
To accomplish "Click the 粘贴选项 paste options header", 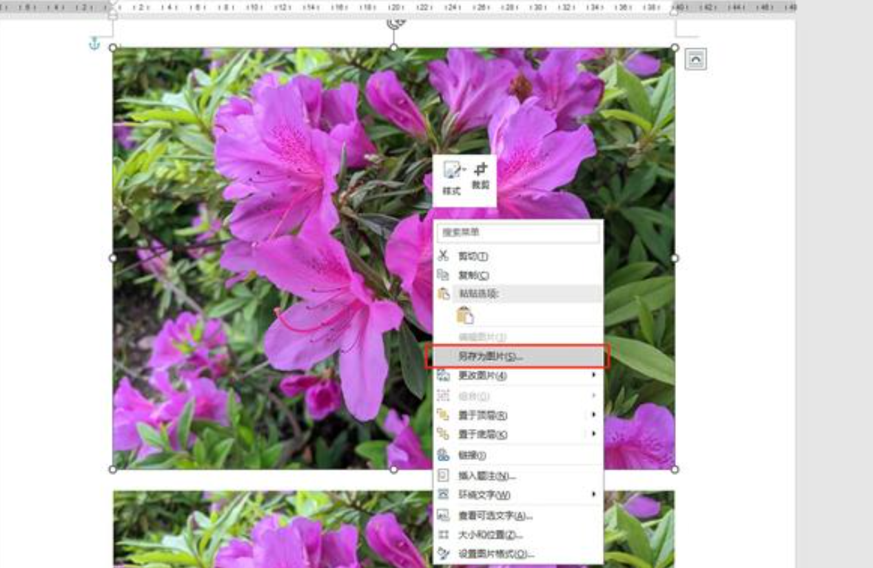I will pos(518,294).
